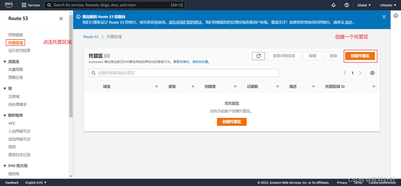Sort by 创建者 column arrow

[235, 87]
